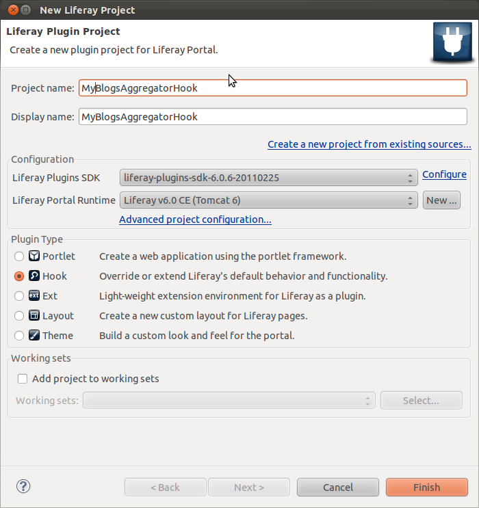Click the Liferay plug icon in header
The height and width of the screenshot is (508, 479).
452,42
